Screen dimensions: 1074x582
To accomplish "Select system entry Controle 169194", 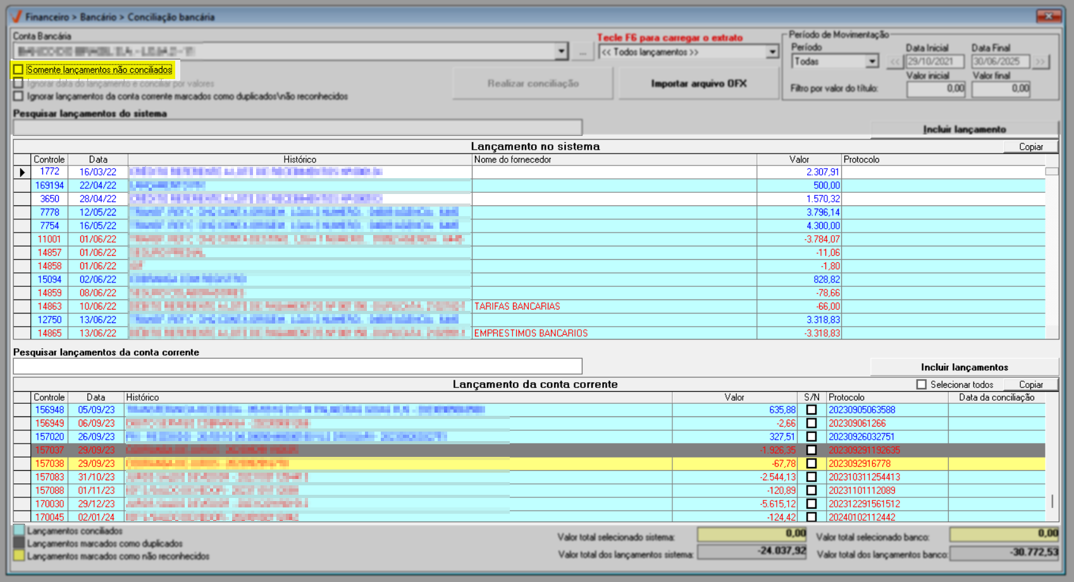I will coord(49,186).
